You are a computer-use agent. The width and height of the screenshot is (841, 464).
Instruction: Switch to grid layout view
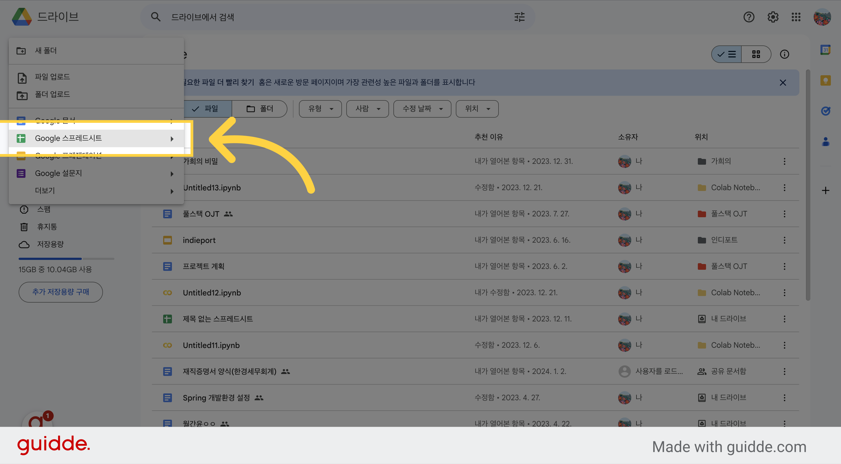[756, 54]
